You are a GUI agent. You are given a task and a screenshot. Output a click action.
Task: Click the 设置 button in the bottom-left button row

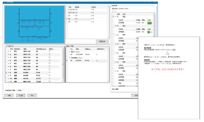tap(9, 95)
